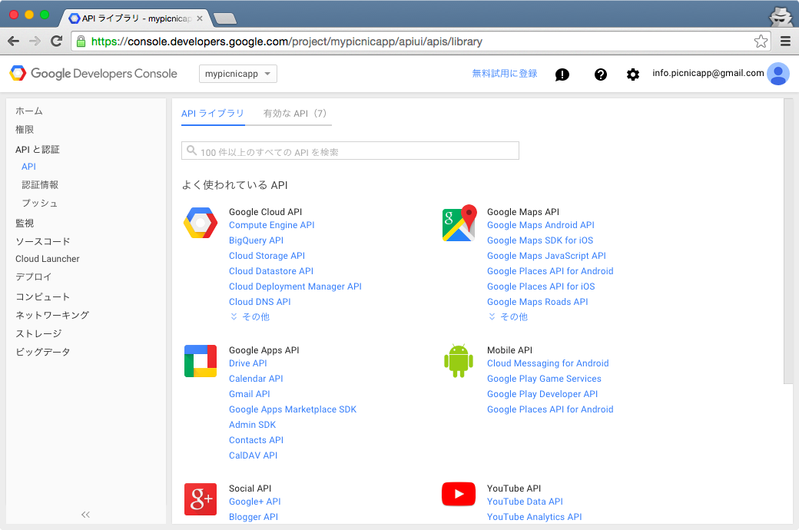Open コンピュート in the sidebar
The height and width of the screenshot is (530, 799).
43,296
